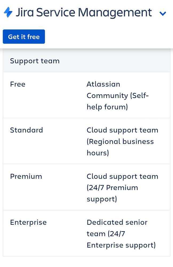This screenshot has width=173, height=267.
Task: Click the '(24/7 Premium' text line
Action: (112, 188)
